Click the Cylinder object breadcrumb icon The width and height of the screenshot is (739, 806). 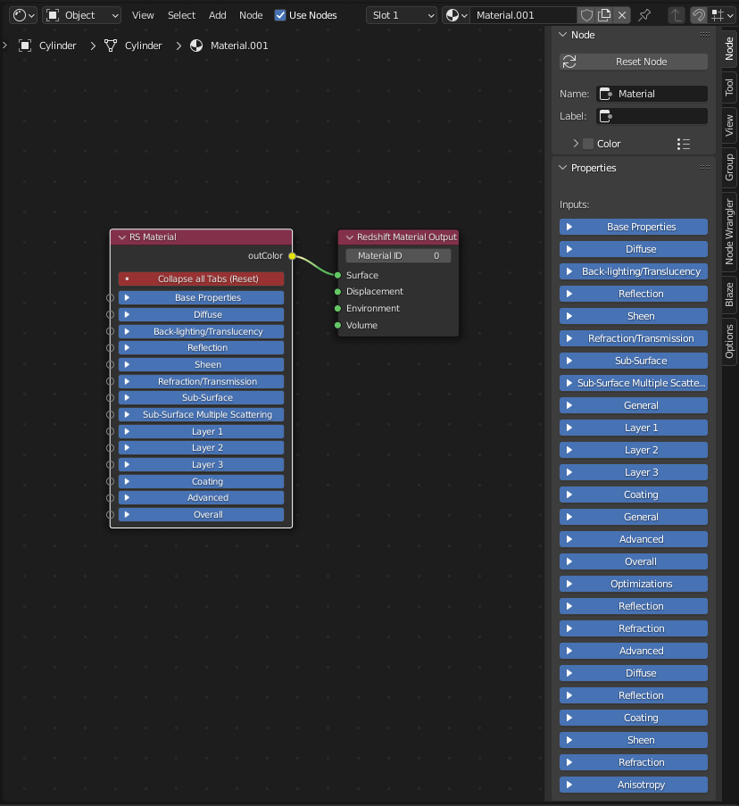pyautogui.click(x=25, y=46)
